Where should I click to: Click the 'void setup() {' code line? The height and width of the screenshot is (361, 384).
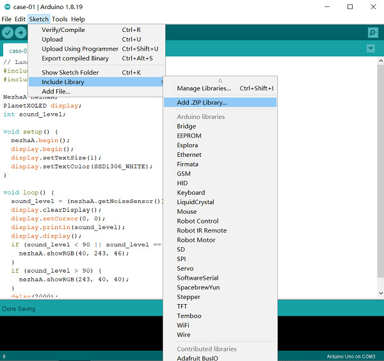pos(31,132)
